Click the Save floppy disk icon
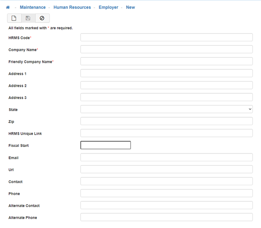The height and width of the screenshot is (228, 261). (28, 18)
